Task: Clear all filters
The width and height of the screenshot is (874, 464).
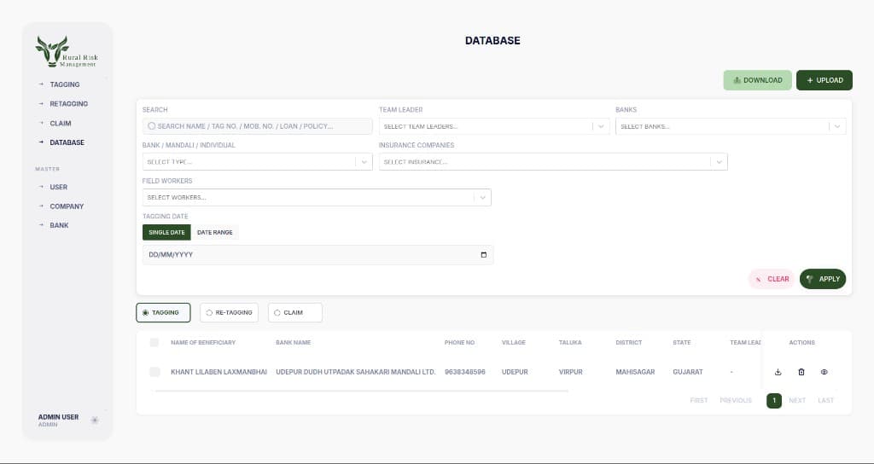Action: click(772, 279)
